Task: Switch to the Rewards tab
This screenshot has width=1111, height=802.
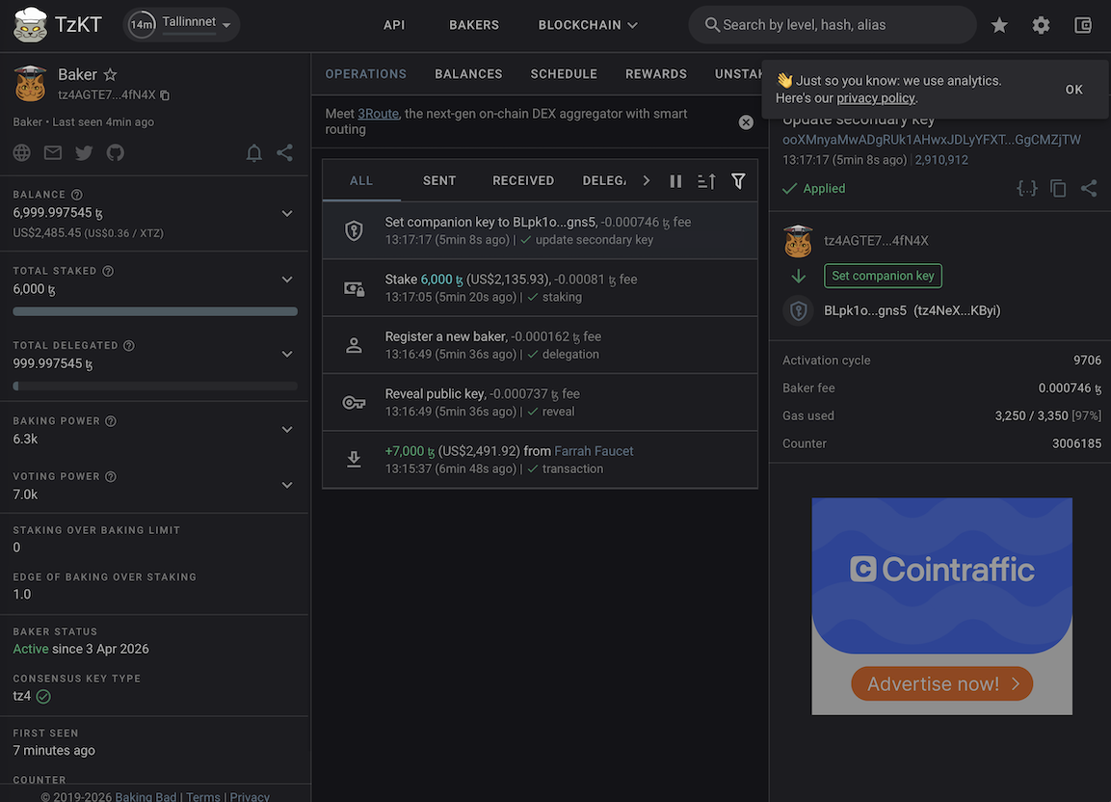Action: 655,74
